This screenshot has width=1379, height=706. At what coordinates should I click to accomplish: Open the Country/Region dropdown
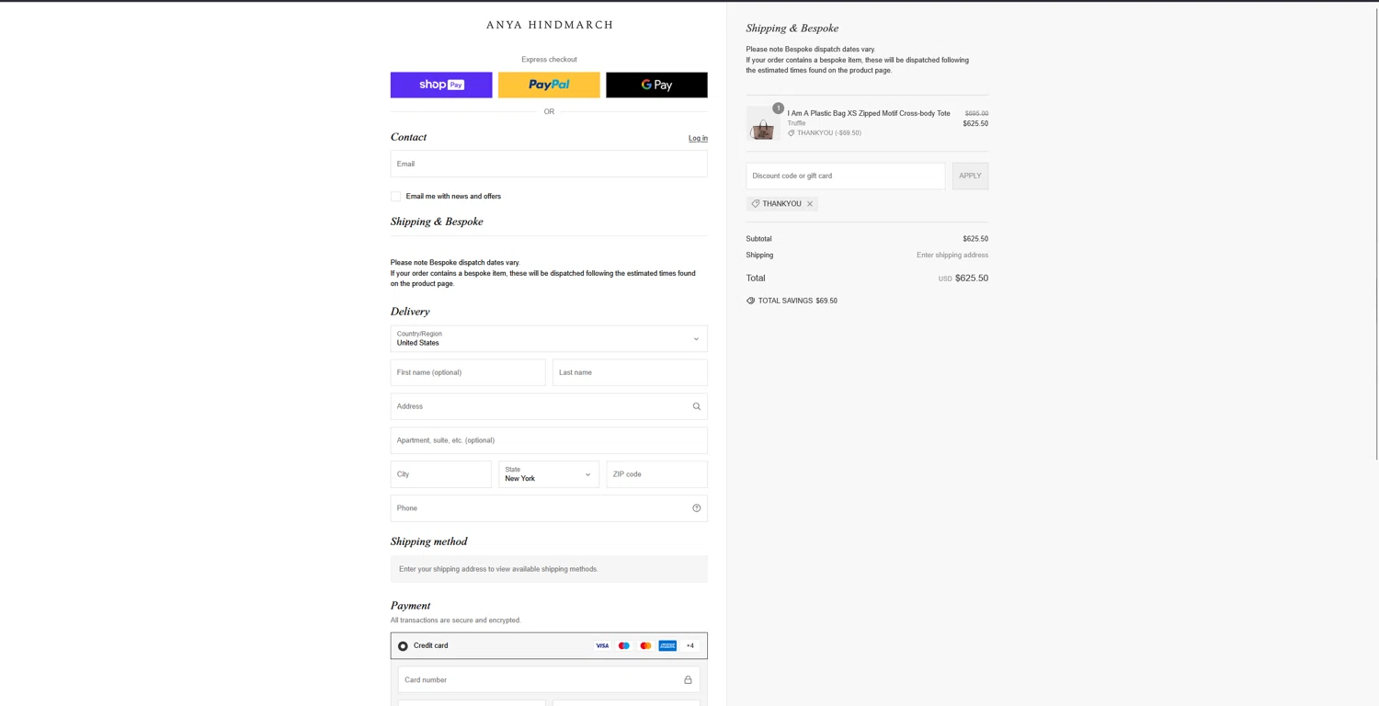point(549,338)
